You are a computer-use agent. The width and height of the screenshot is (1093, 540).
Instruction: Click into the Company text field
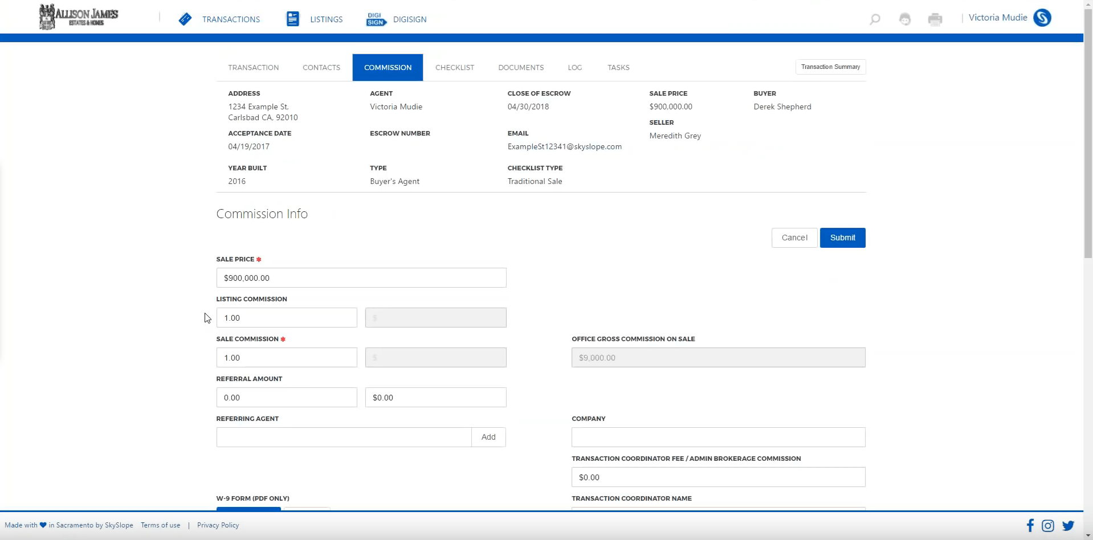(x=718, y=437)
